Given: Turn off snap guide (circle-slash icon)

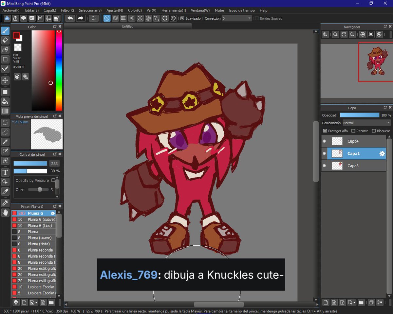Looking at the screenshot, I should (x=107, y=18).
